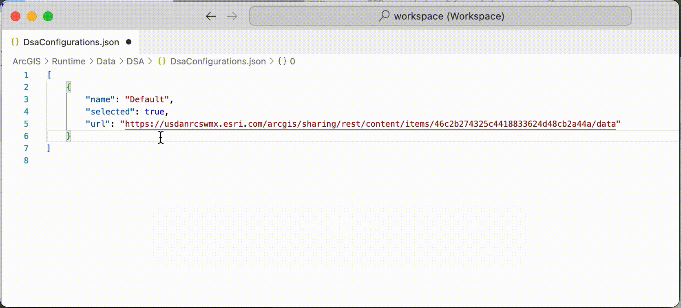Click the object braces icon before breadcrumb 0
Image resolution: width=681 pixels, height=308 pixels.
pos(282,61)
